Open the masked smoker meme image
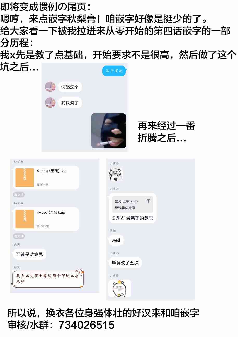The image size is (238, 337). tap(109, 131)
